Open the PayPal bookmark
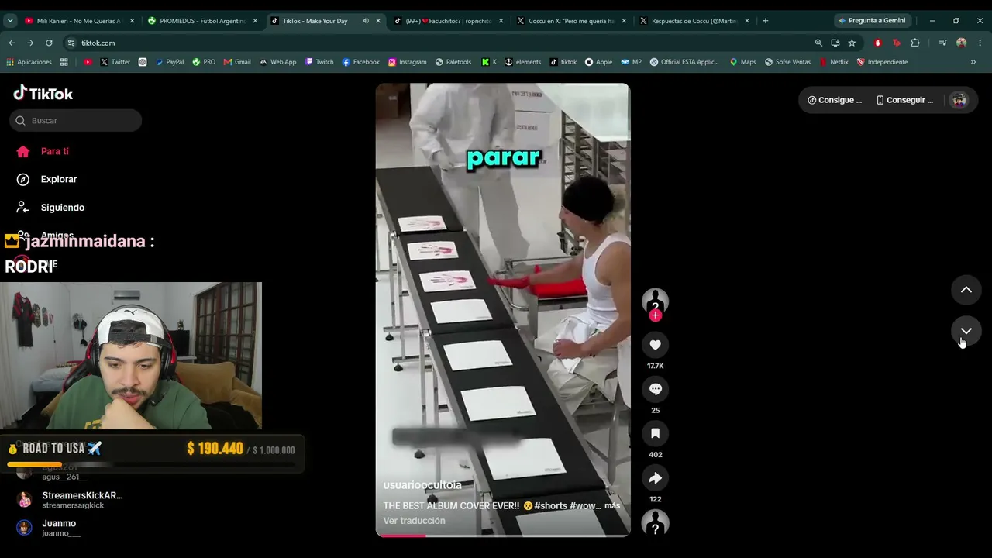The height and width of the screenshot is (558, 992). 170,62
